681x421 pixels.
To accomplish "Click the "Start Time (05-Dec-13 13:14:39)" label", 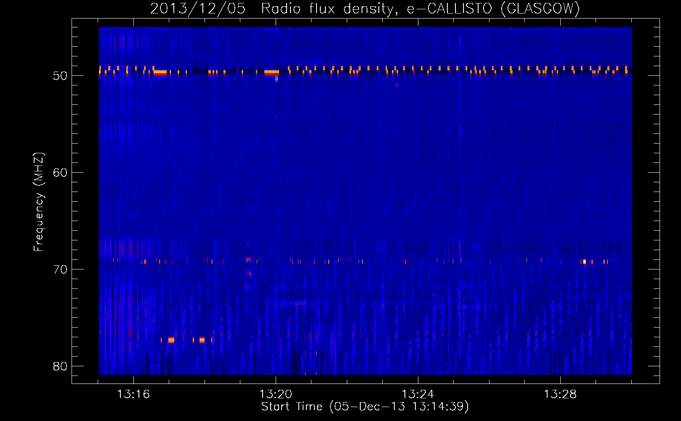I will pos(365,407).
